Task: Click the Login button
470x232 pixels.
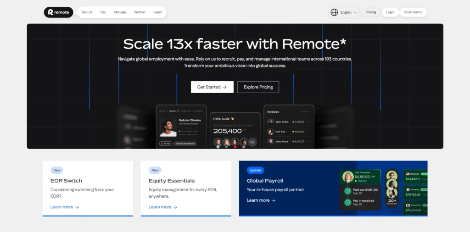Action: [390, 12]
